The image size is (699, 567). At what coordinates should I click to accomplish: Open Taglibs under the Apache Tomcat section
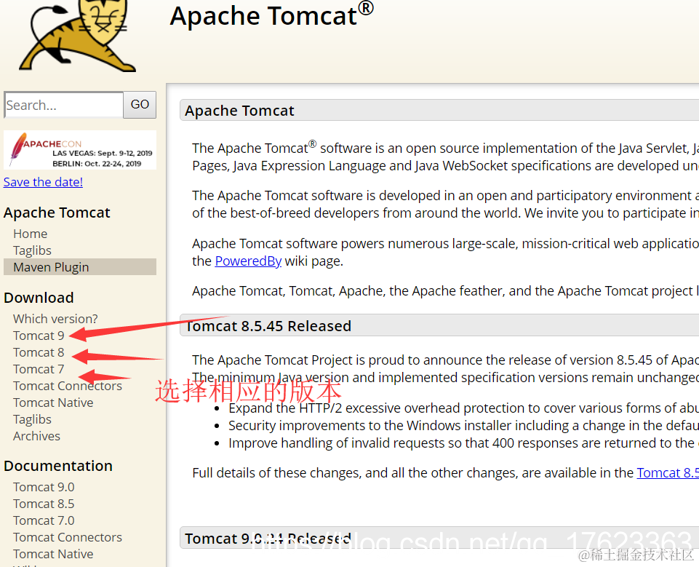(32, 250)
